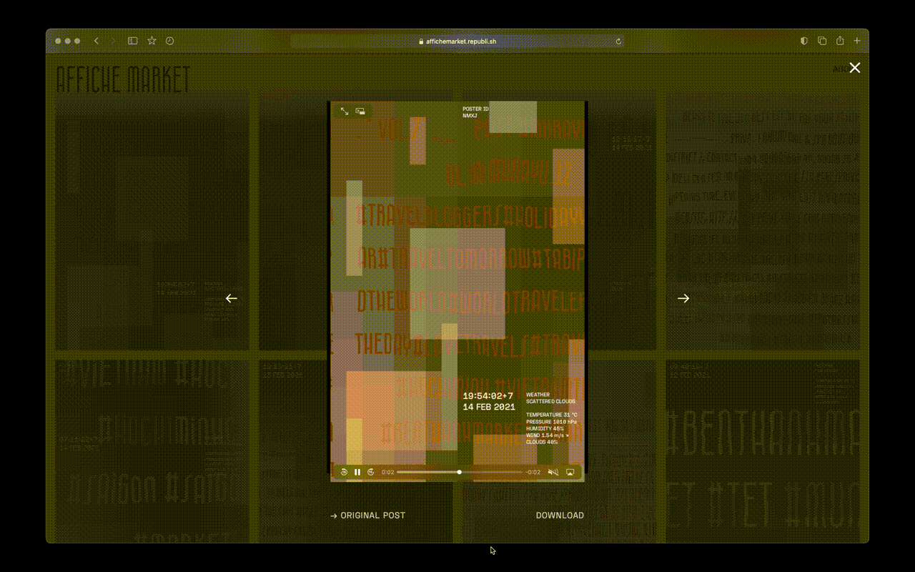Download the poster
This screenshot has height=572, width=915.
pyautogui.click(x=560, y=516)
